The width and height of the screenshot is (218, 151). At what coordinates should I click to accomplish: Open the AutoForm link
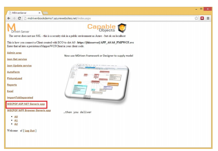13,72
